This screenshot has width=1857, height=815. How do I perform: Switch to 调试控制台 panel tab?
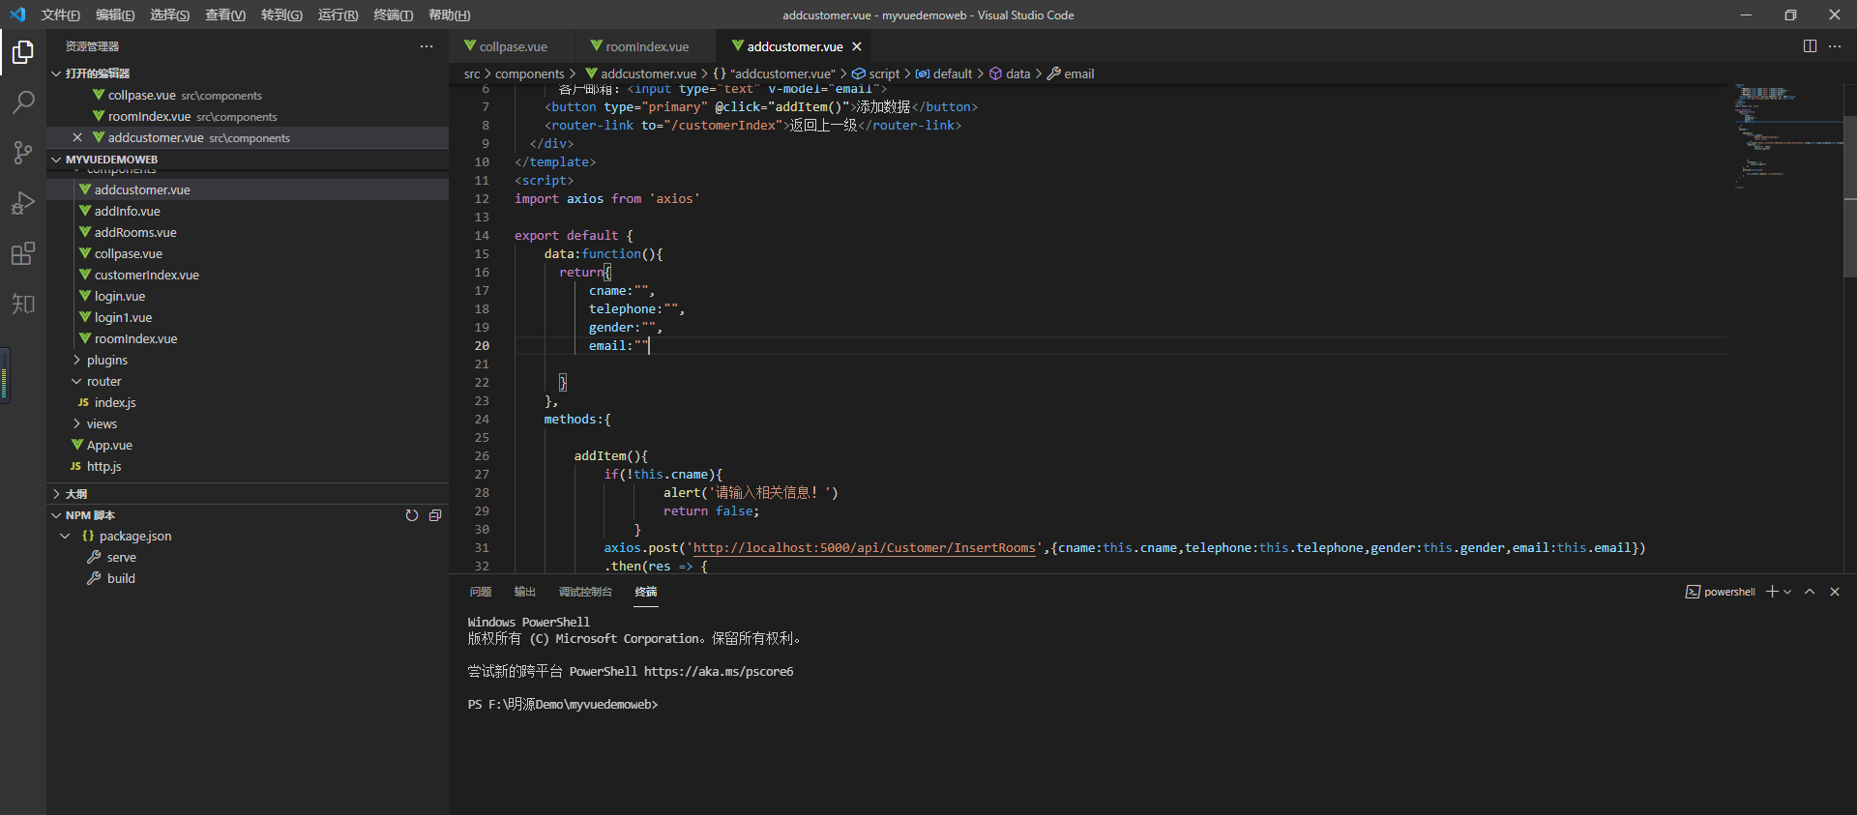pyautogui.click(x=585, y=592)
